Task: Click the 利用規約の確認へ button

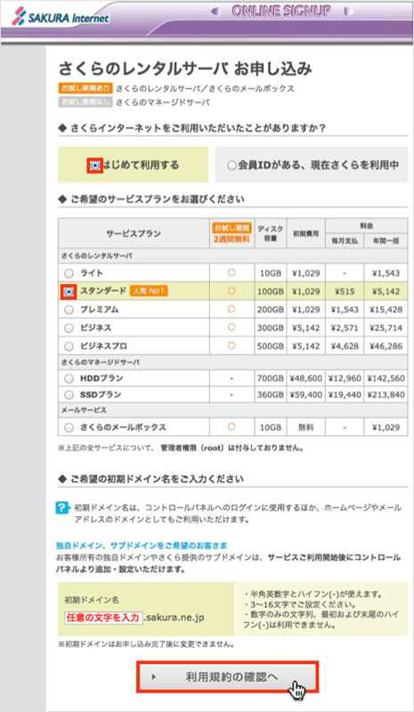Action: (x=227, y=676)
